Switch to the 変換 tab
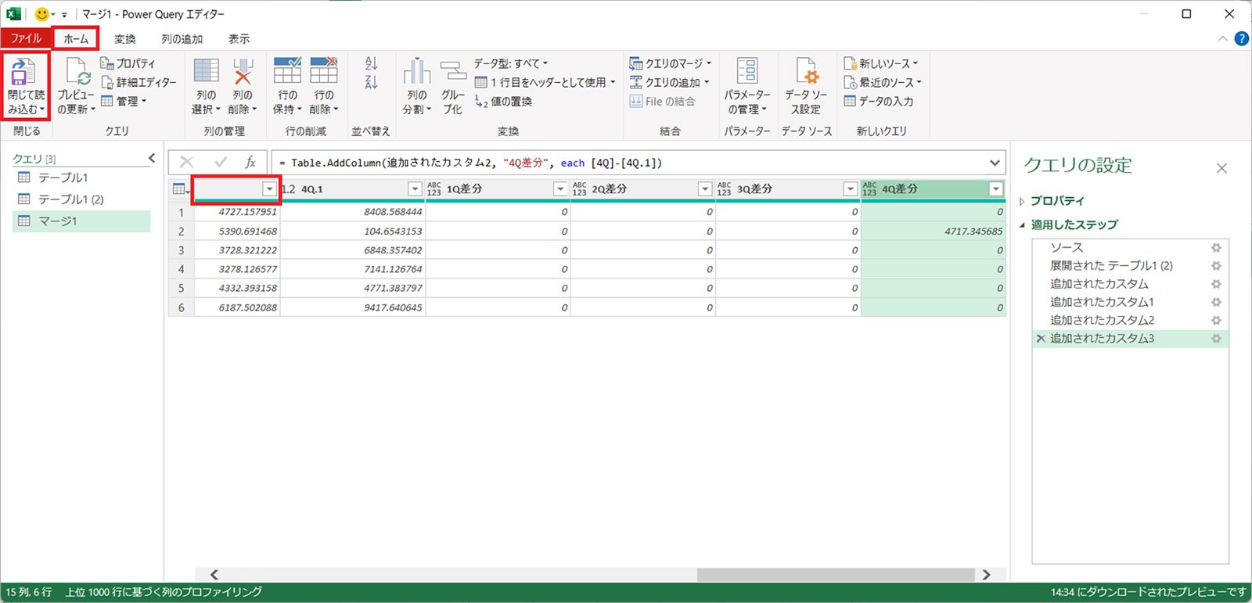This screenshot has width=1252, height=603. coord(124,38)
